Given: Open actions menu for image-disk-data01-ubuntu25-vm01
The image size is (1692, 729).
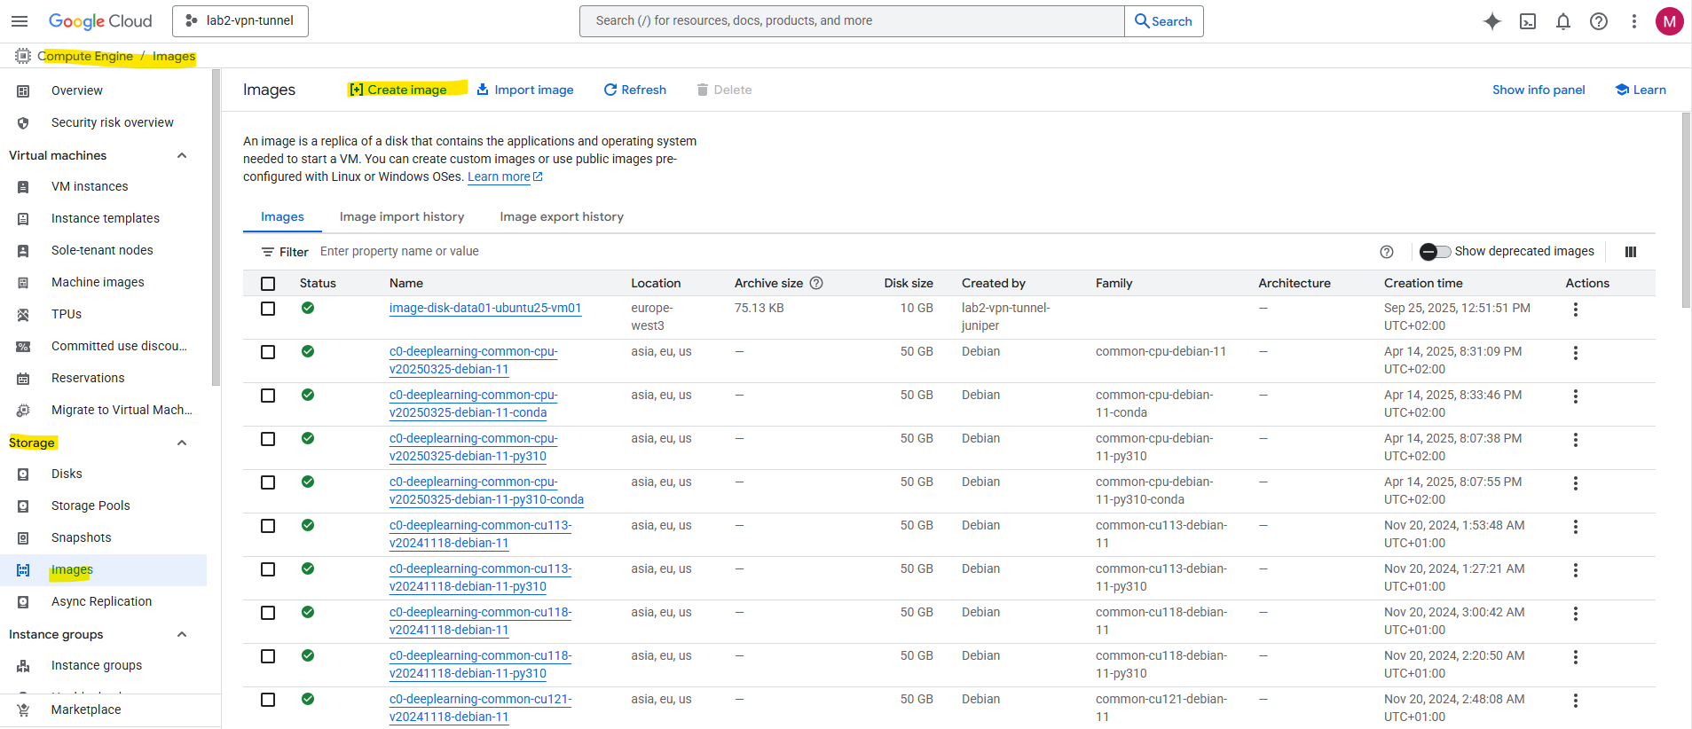Looking at the screenshot, I should (1575, 310).
